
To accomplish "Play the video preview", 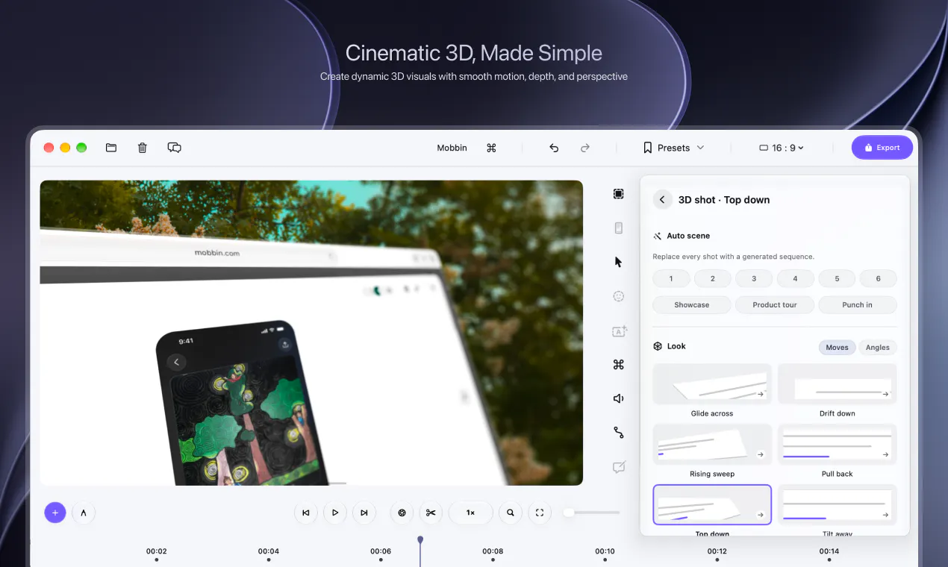I will [335, 513].
